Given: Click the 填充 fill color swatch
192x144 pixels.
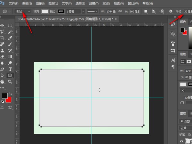Looking at the screenshot, I should 45,11.
